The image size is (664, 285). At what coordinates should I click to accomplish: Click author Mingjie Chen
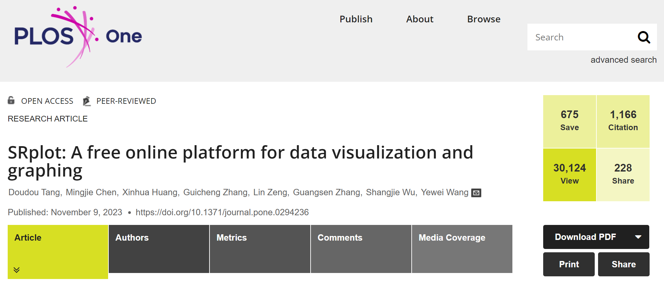[x=91, y=192]
